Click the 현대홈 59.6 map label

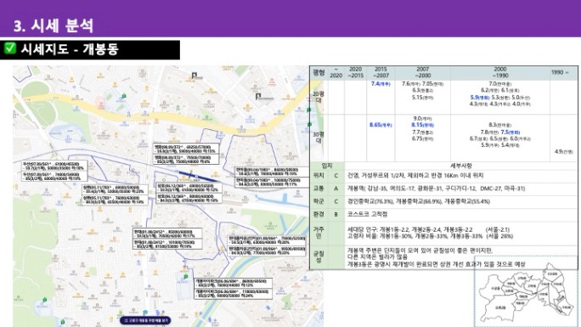tap(271, 172)
